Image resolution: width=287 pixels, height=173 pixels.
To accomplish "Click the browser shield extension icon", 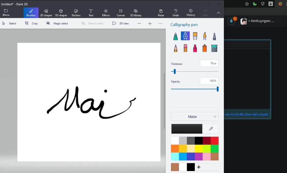I will [x=263, y=4].
